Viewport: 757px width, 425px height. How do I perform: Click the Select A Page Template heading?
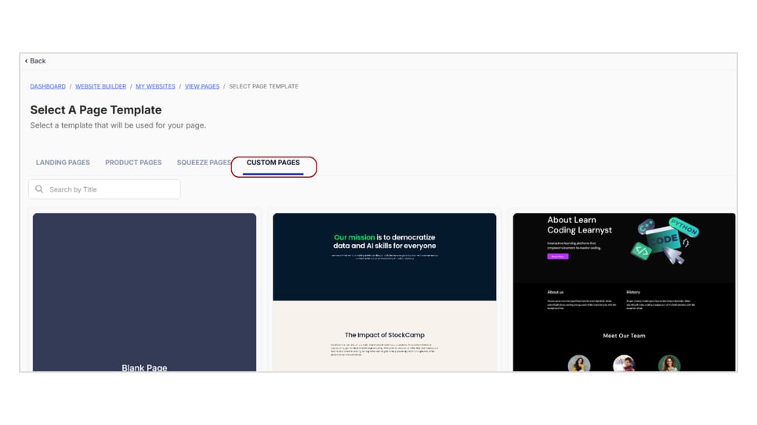click(x=96, y=110)
